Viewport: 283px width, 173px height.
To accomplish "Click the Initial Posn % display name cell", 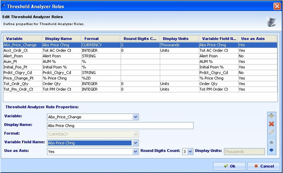I will 62,67.
